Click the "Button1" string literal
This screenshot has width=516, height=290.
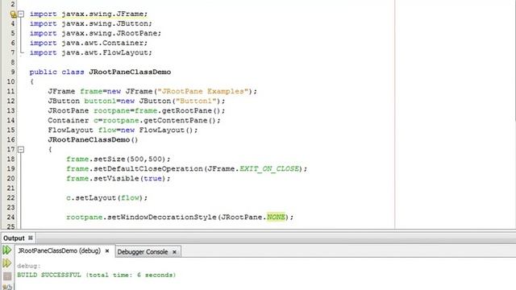point(196,101)
